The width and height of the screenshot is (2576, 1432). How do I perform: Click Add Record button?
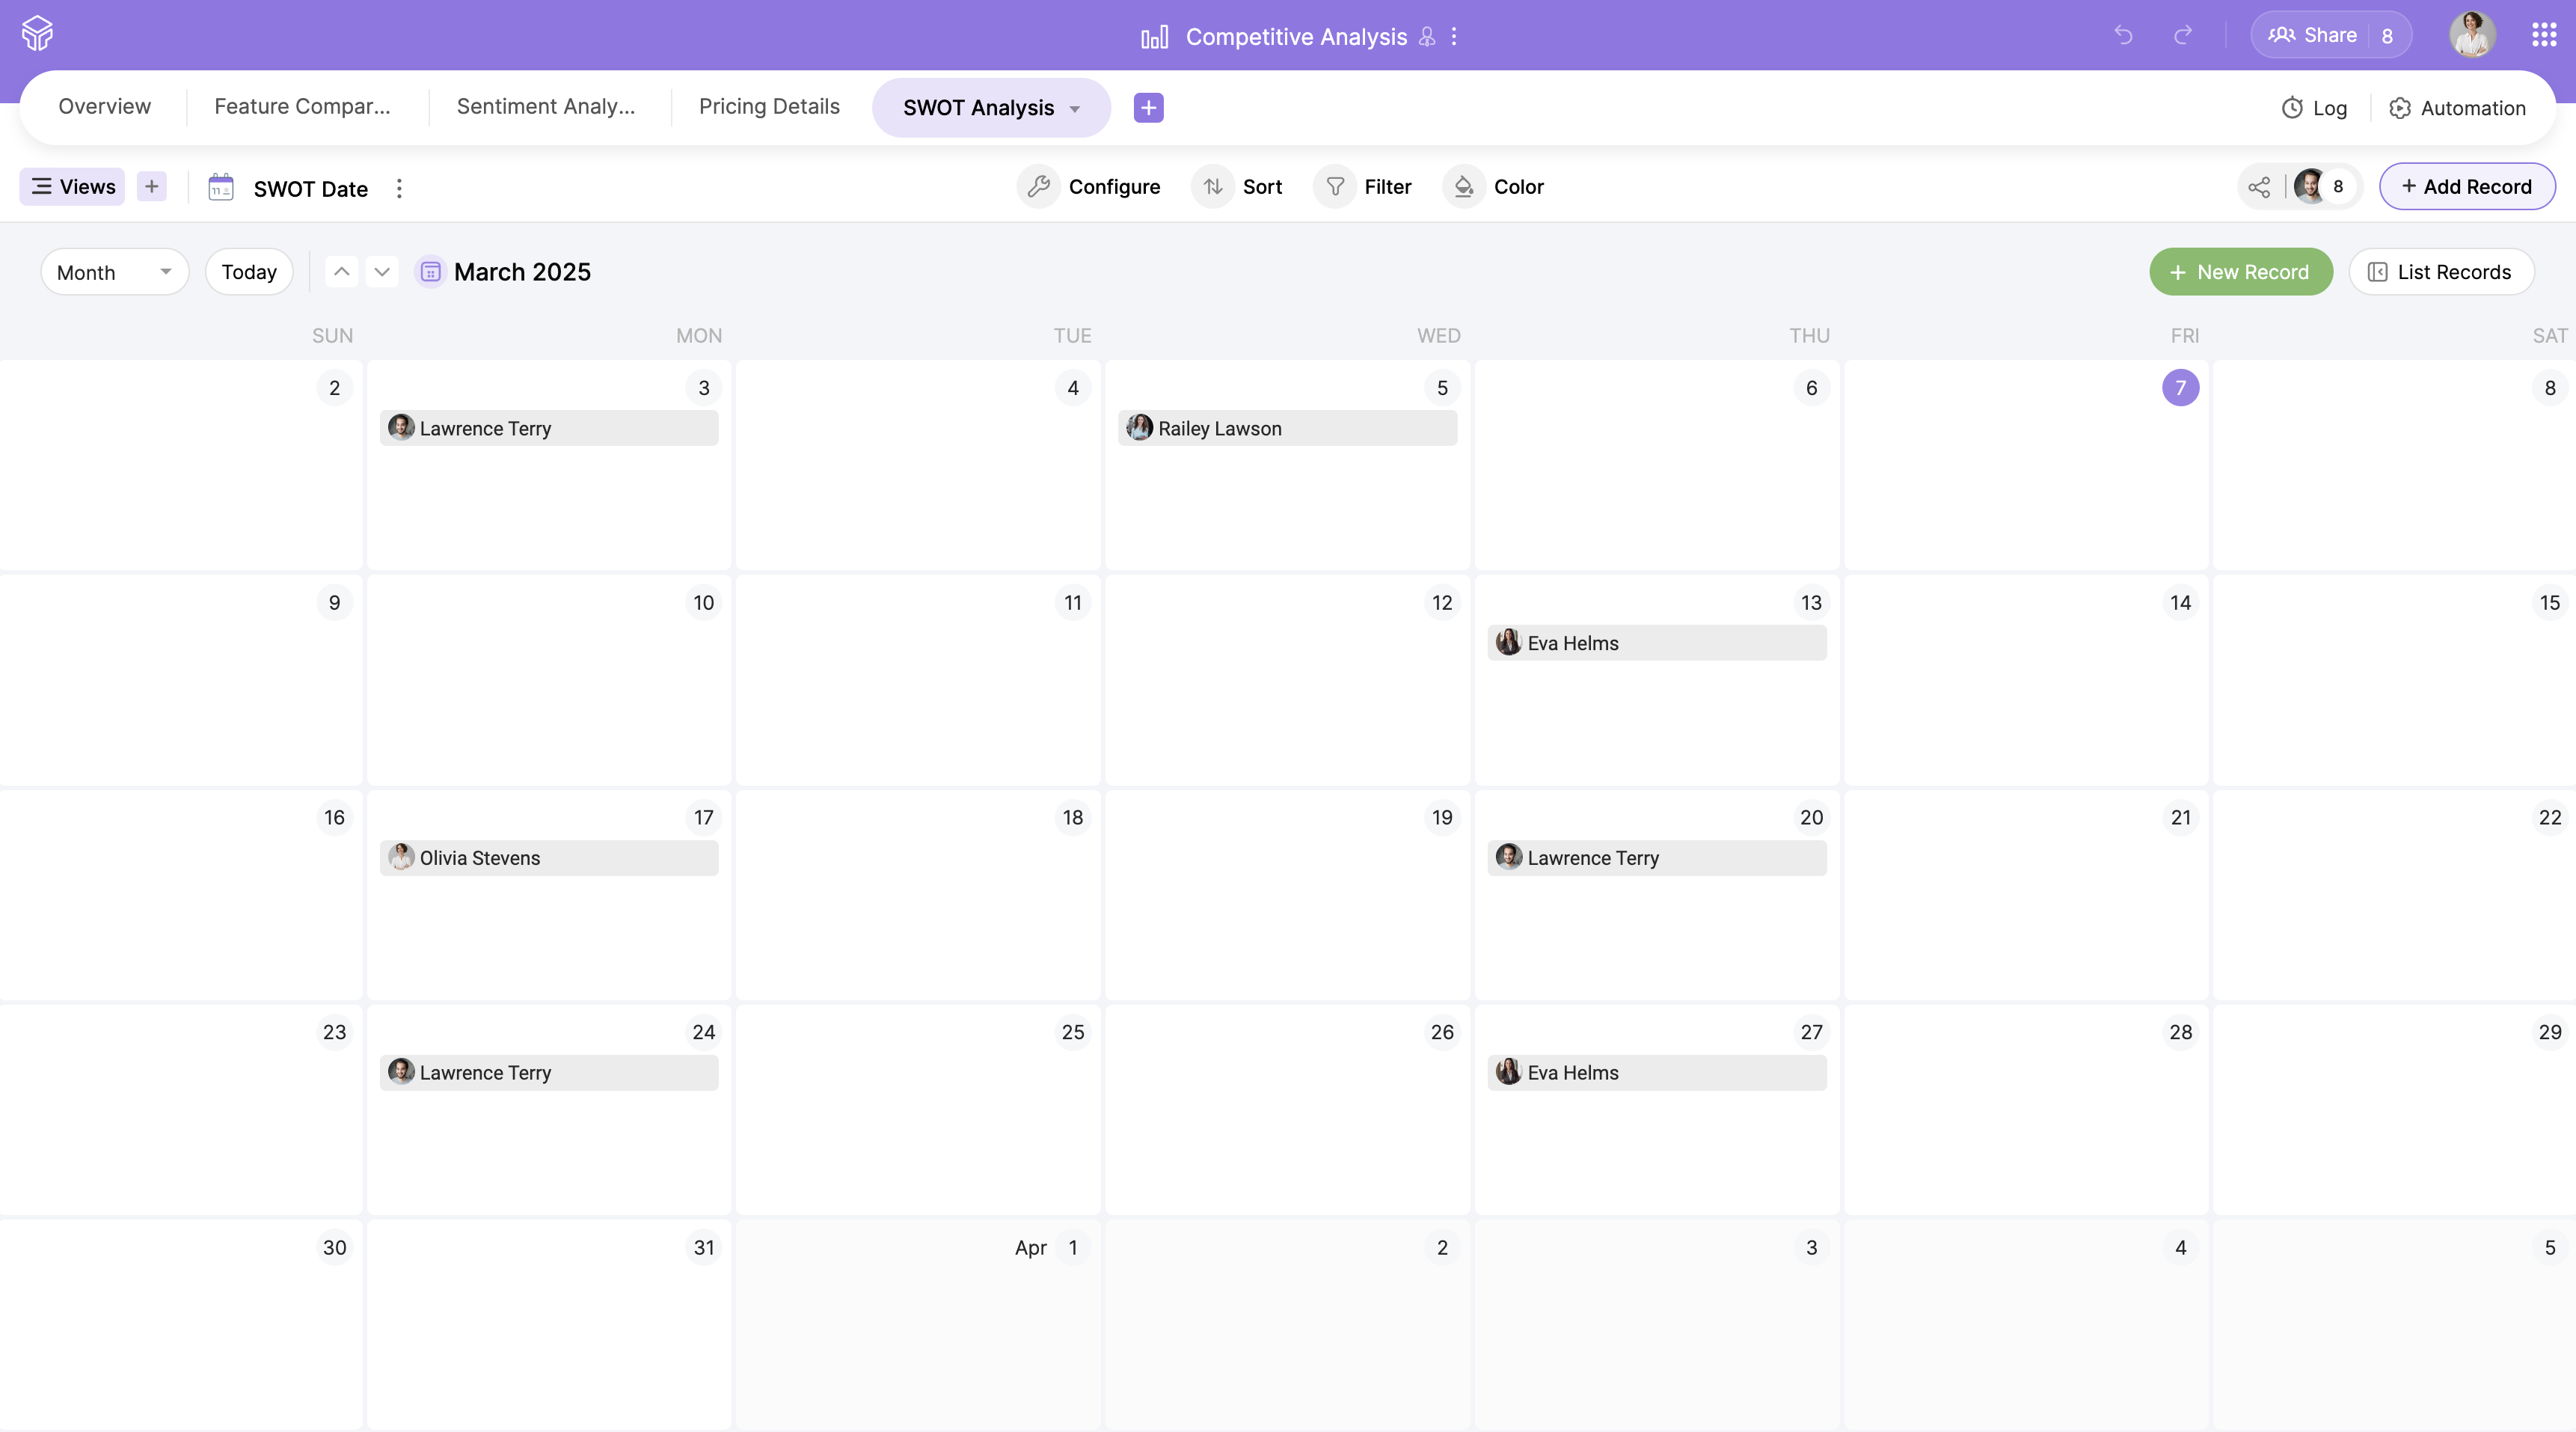[2467, 186]
